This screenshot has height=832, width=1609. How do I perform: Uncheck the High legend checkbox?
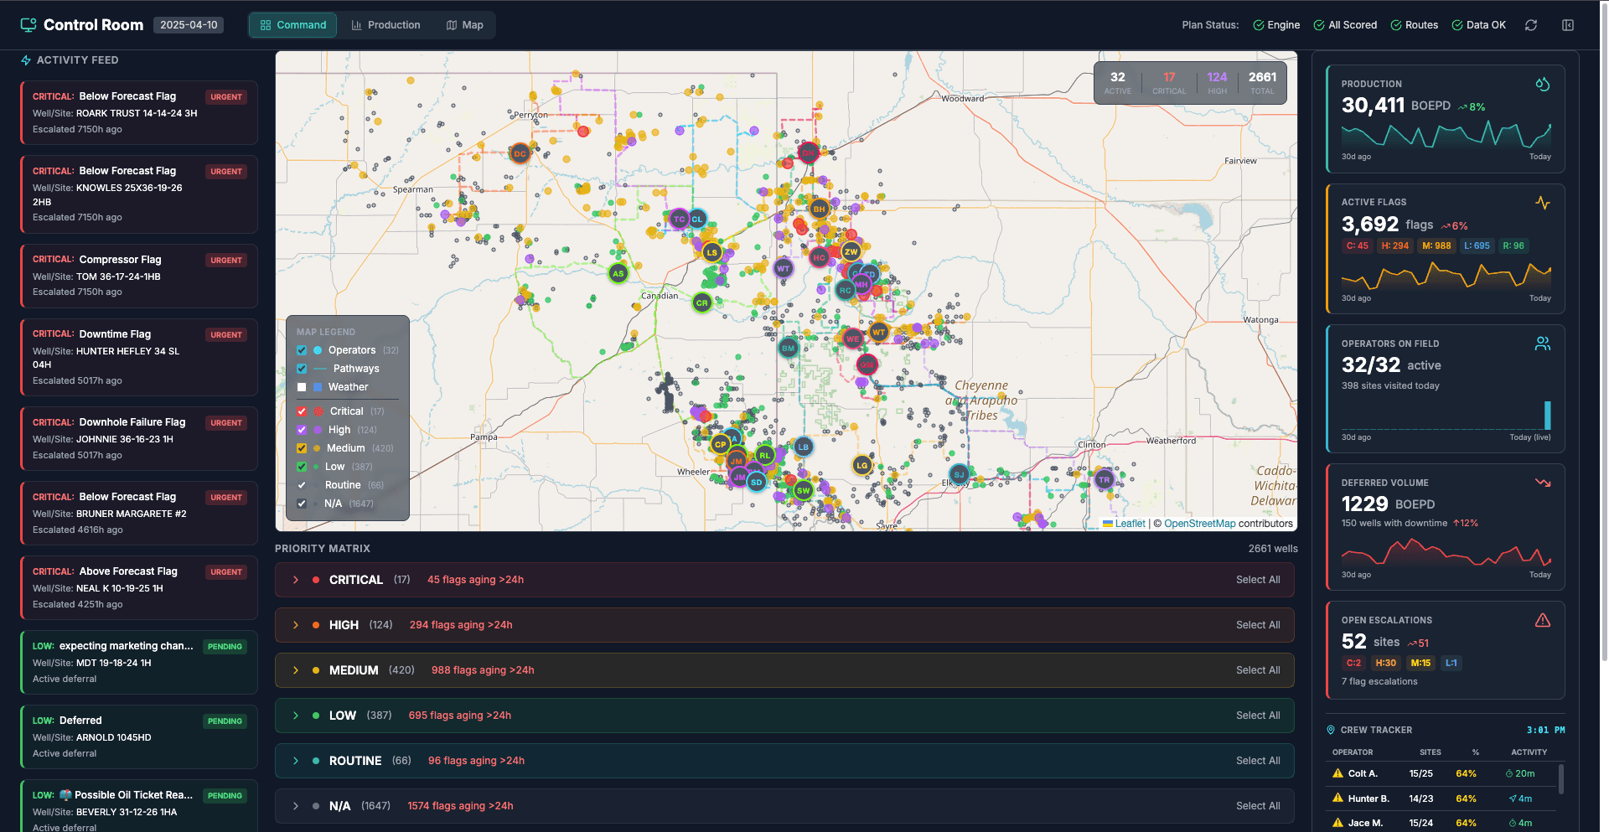point(302,430)
